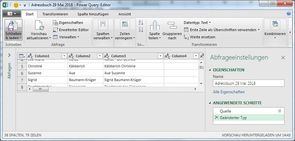Screen dimensions: 295x141
Task: Click the Column4 data type icon
Action: click(x=168, y=56)
